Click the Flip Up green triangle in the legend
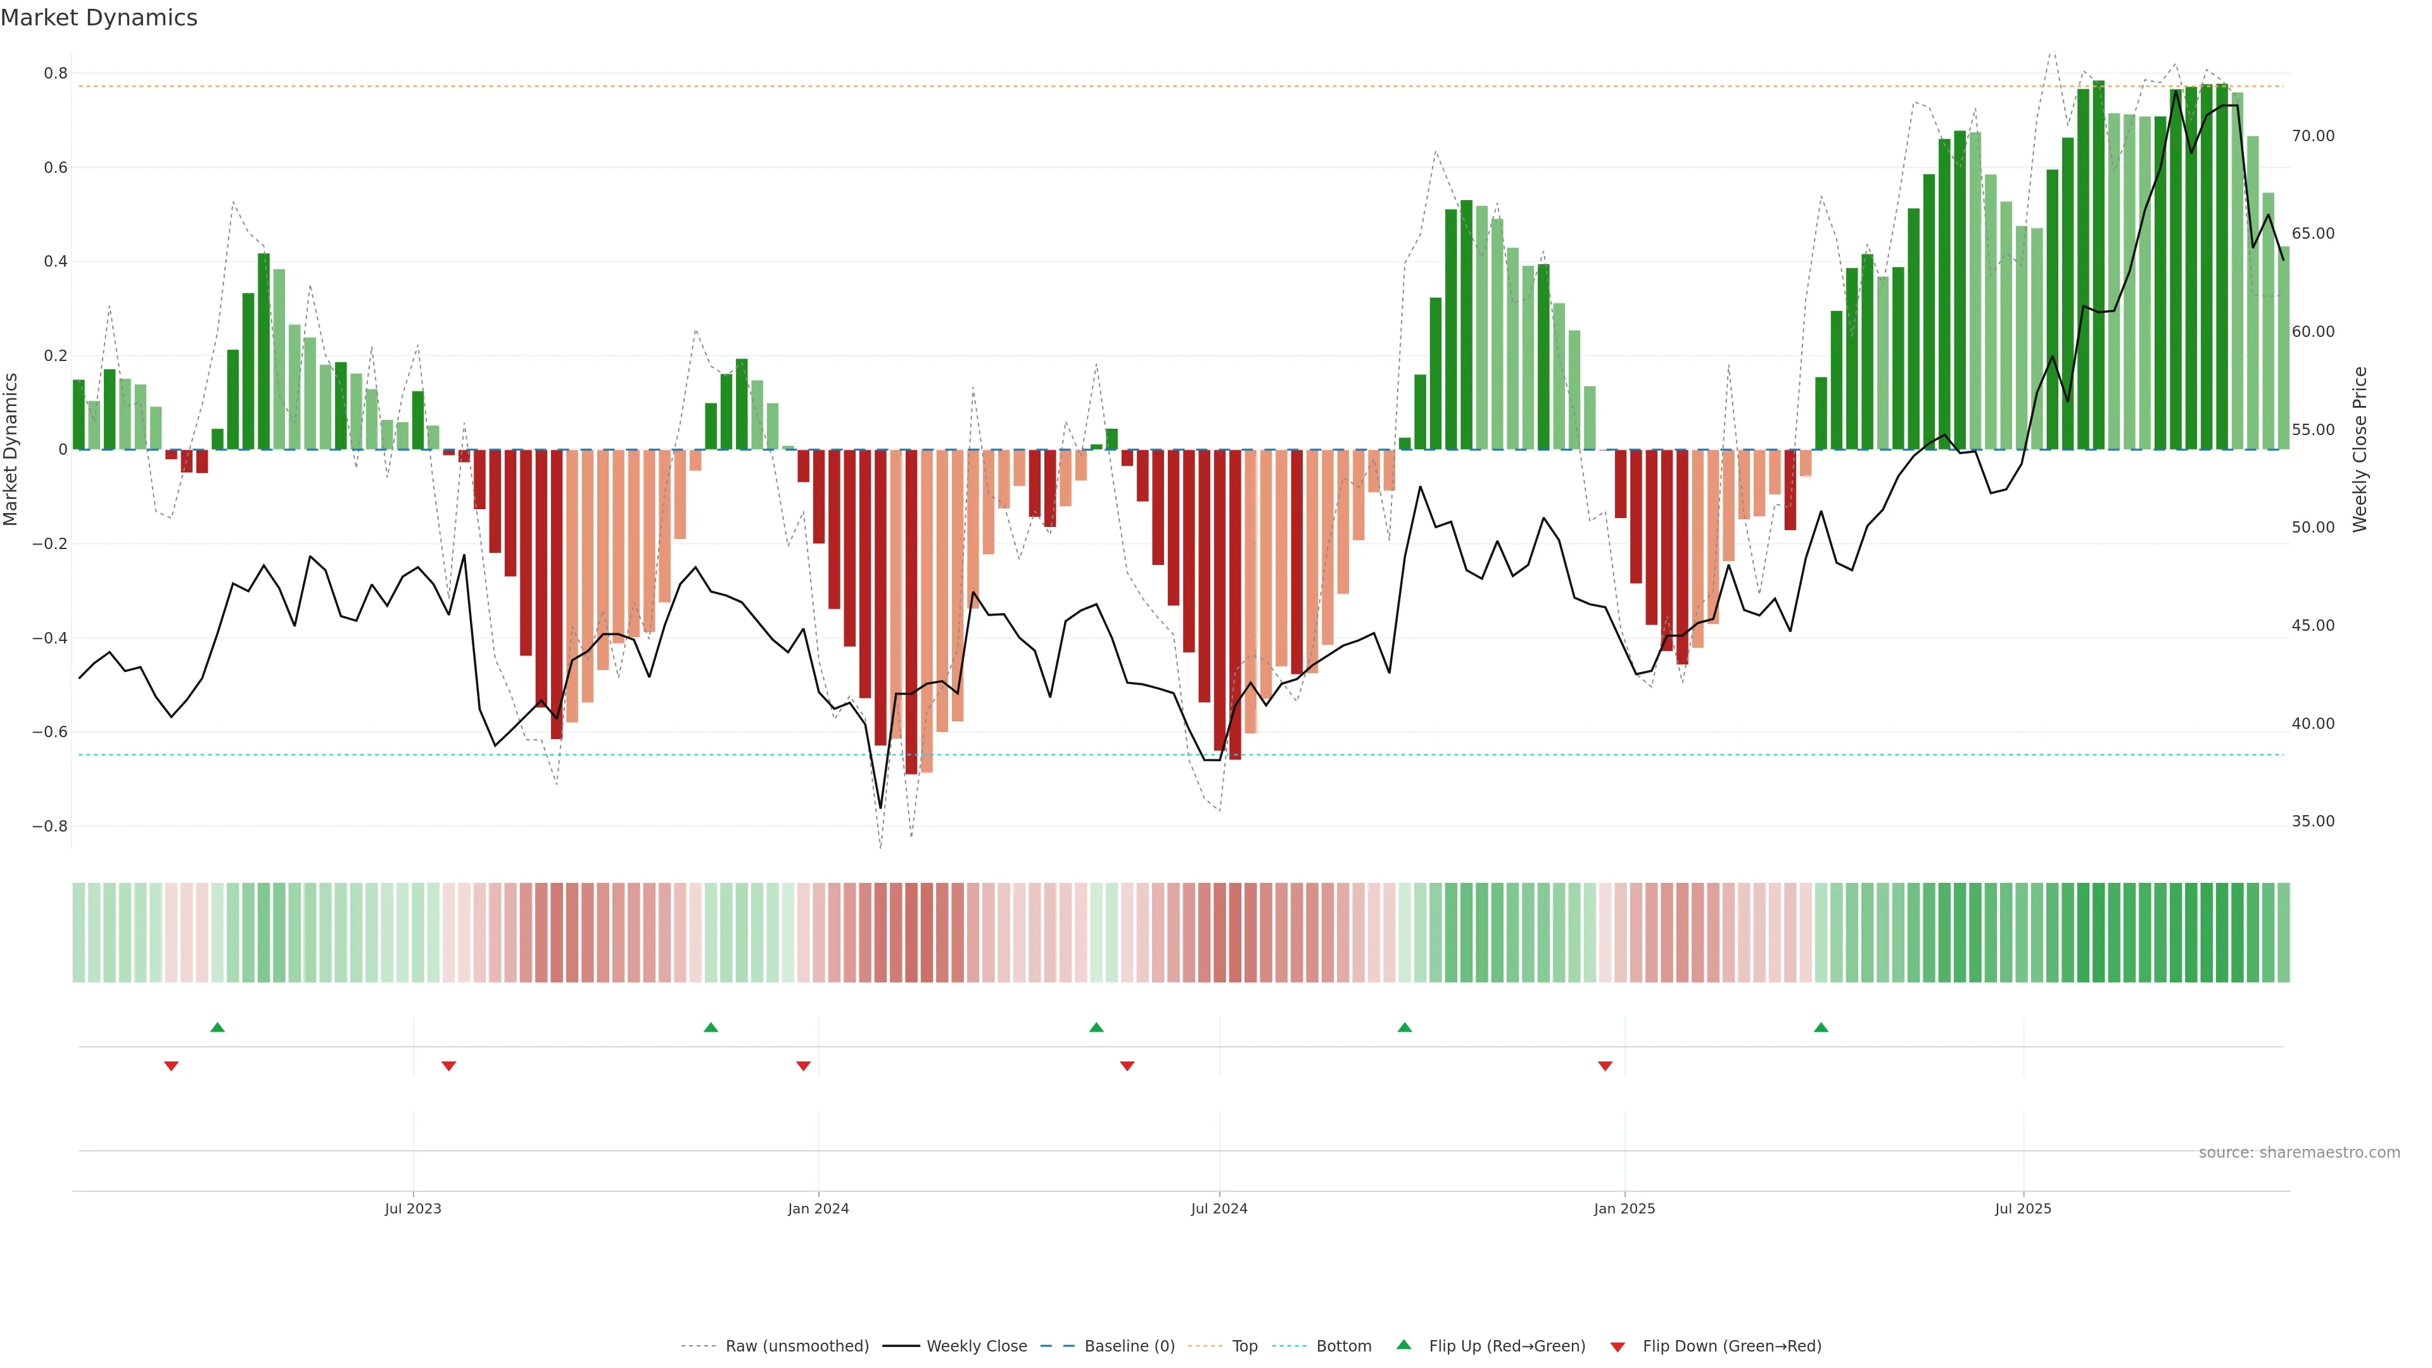 [1404, 1345]
